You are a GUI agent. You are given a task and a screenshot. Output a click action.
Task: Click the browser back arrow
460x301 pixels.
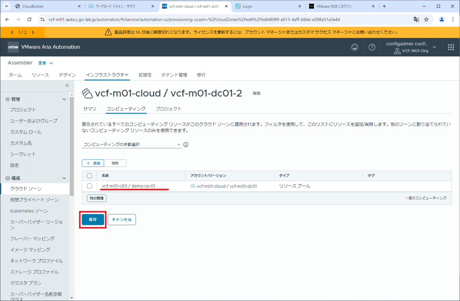[x=7, y=20]
